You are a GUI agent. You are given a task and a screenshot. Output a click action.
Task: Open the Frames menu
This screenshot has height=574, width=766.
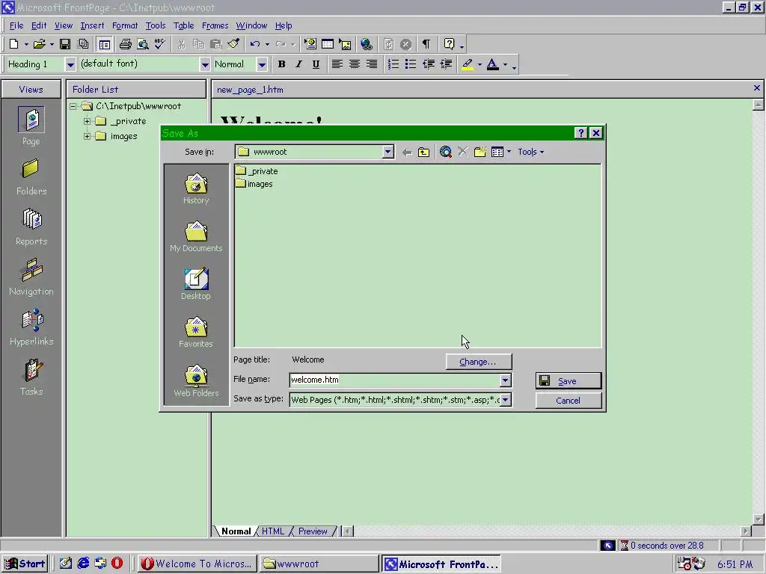click(x=215, y=25)
